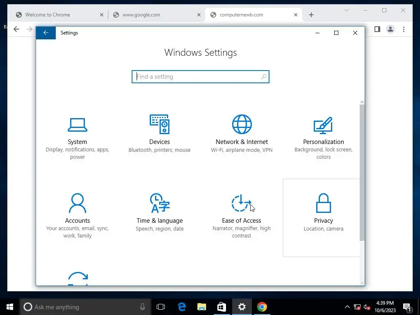The image size is (420, 315).
Task: Open Task View from the taskbar
Action: pos(161,307)
